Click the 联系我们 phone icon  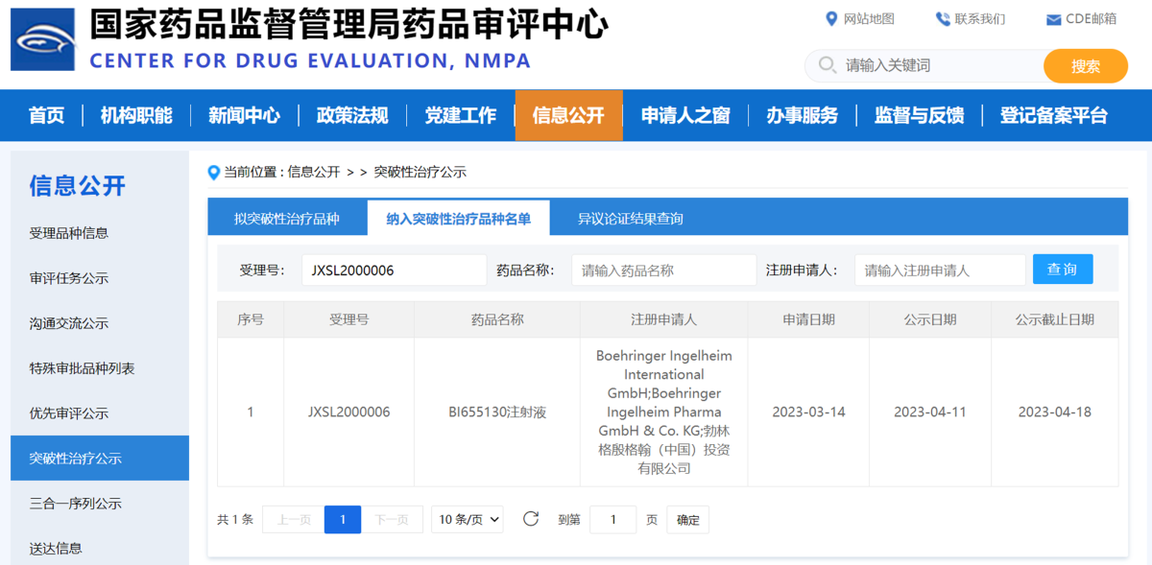tap(942, 19)
